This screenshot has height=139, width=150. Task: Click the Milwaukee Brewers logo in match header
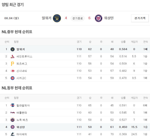click(57, 18)
